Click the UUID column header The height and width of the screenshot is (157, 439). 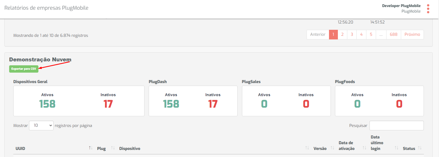click(x=20, y=148)
